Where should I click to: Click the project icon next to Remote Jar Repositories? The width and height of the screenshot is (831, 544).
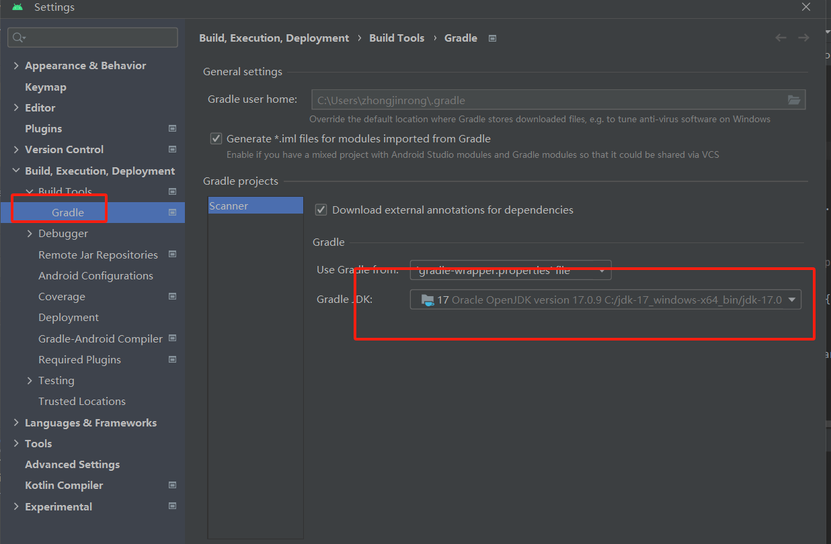pyautogui.click(x=172, y=255)
